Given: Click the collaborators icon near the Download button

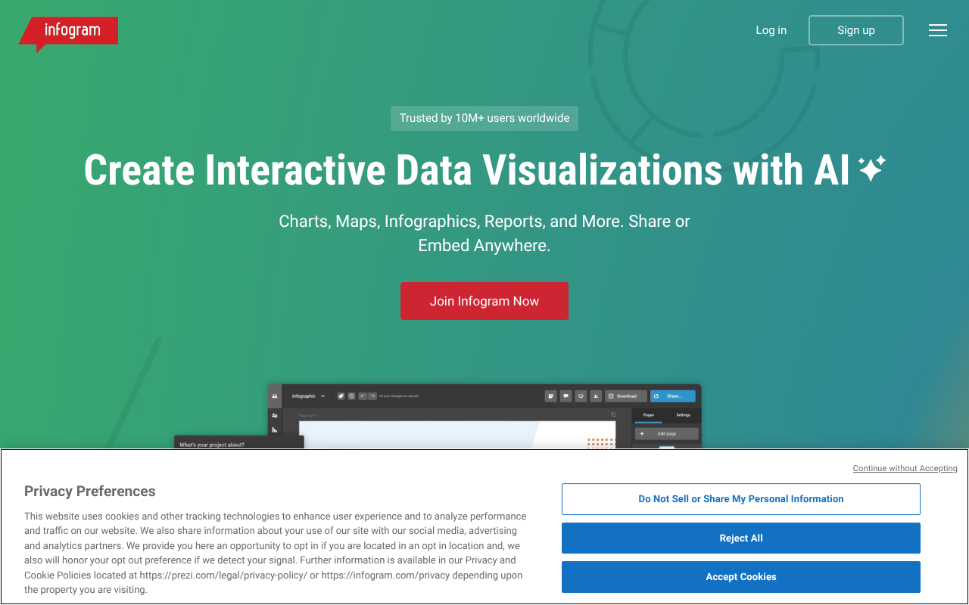Looking at the screenshot, I should click(x=595, y=396).
